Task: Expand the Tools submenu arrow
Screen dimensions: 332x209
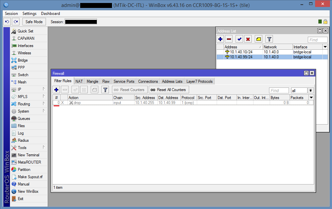Action: 44,147
